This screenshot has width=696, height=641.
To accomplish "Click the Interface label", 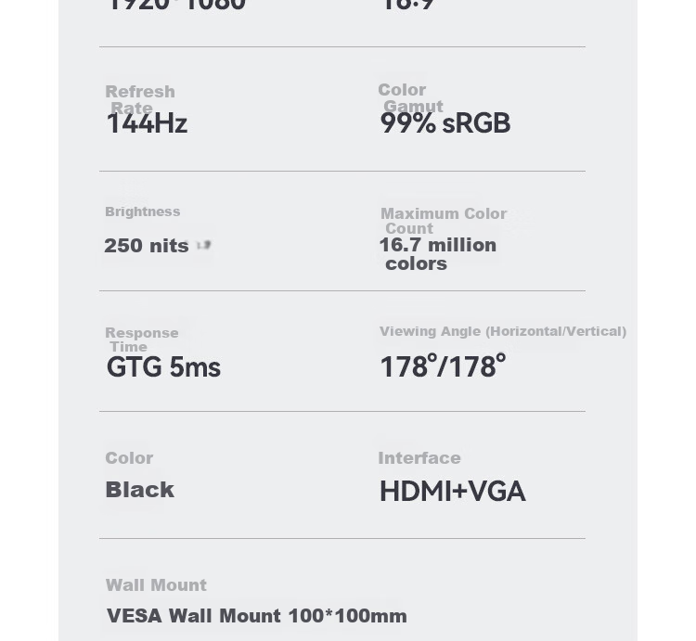I will click(x=419, y=458).
